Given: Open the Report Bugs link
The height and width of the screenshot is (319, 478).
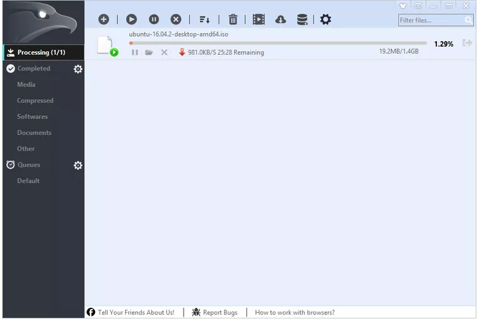Looking at the screenshot, I should point(220,312).
